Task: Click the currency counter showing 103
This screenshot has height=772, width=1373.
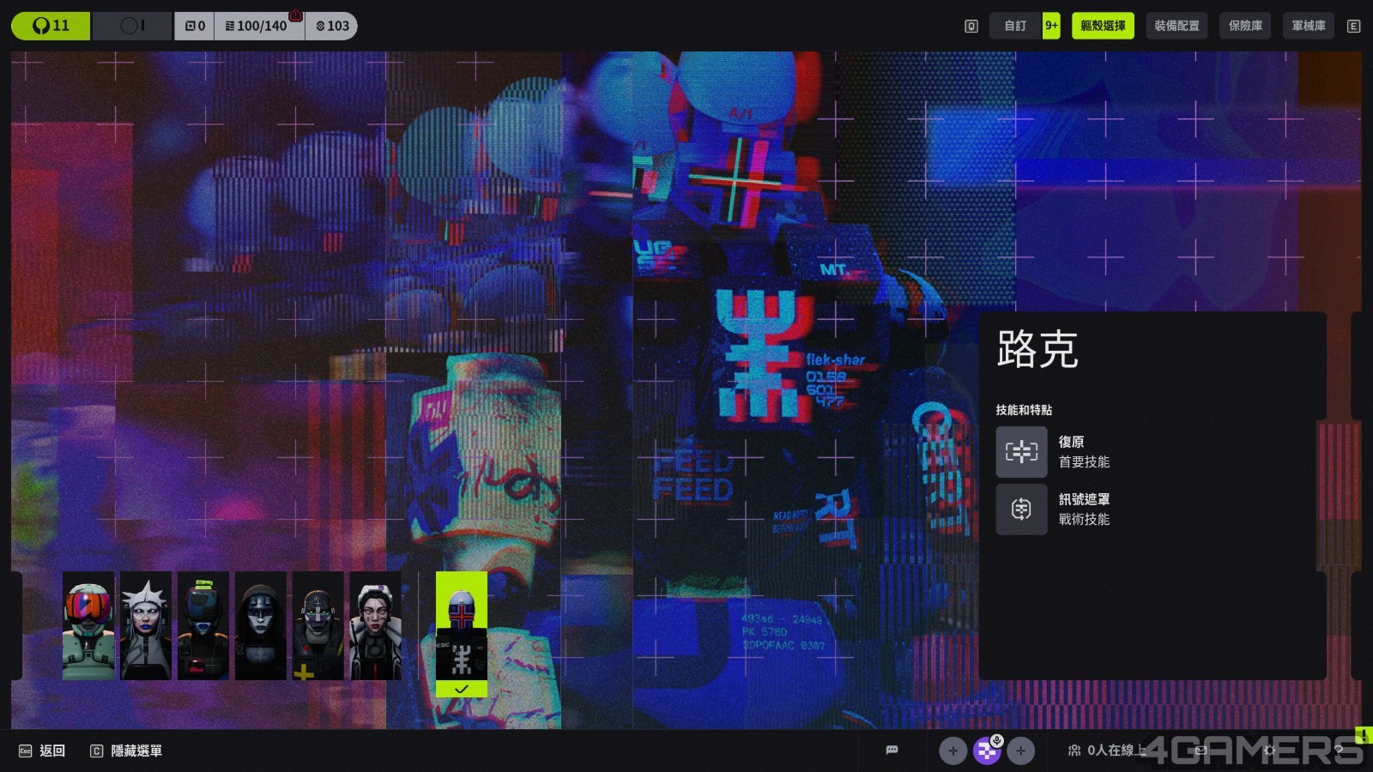Action: tap(332, 25)
